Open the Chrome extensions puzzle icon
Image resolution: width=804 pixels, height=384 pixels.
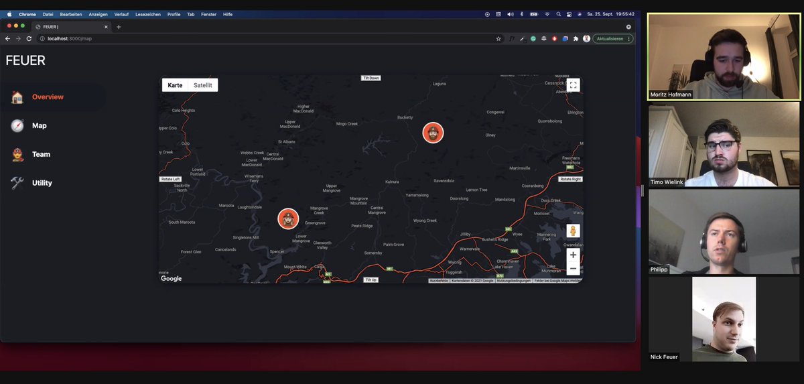coord(576,39)
